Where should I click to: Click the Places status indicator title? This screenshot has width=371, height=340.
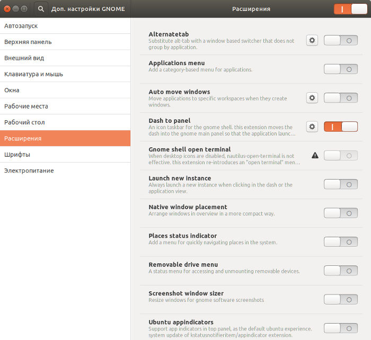pos(183,236)
